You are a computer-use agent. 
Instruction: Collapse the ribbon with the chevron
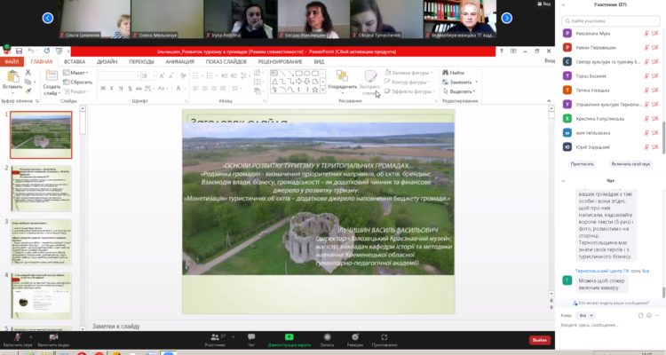549,101
